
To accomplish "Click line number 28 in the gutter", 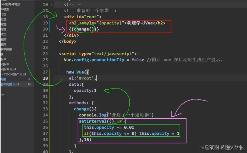I will coord(45,78).
